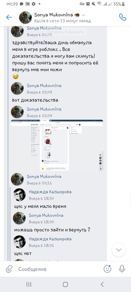
Task: Open Sonya Mukovnina's header avatar
Action: [25, 18]
